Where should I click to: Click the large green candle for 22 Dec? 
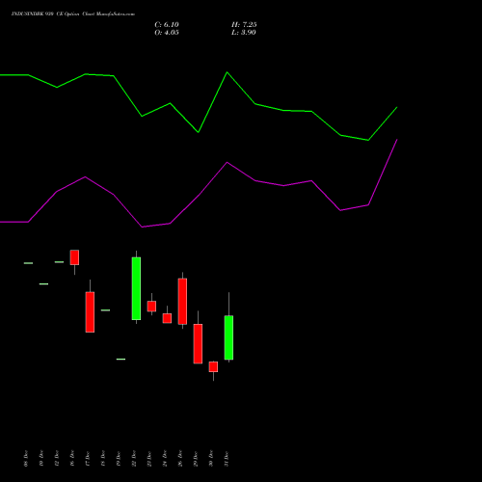click(x=136, y=288)
